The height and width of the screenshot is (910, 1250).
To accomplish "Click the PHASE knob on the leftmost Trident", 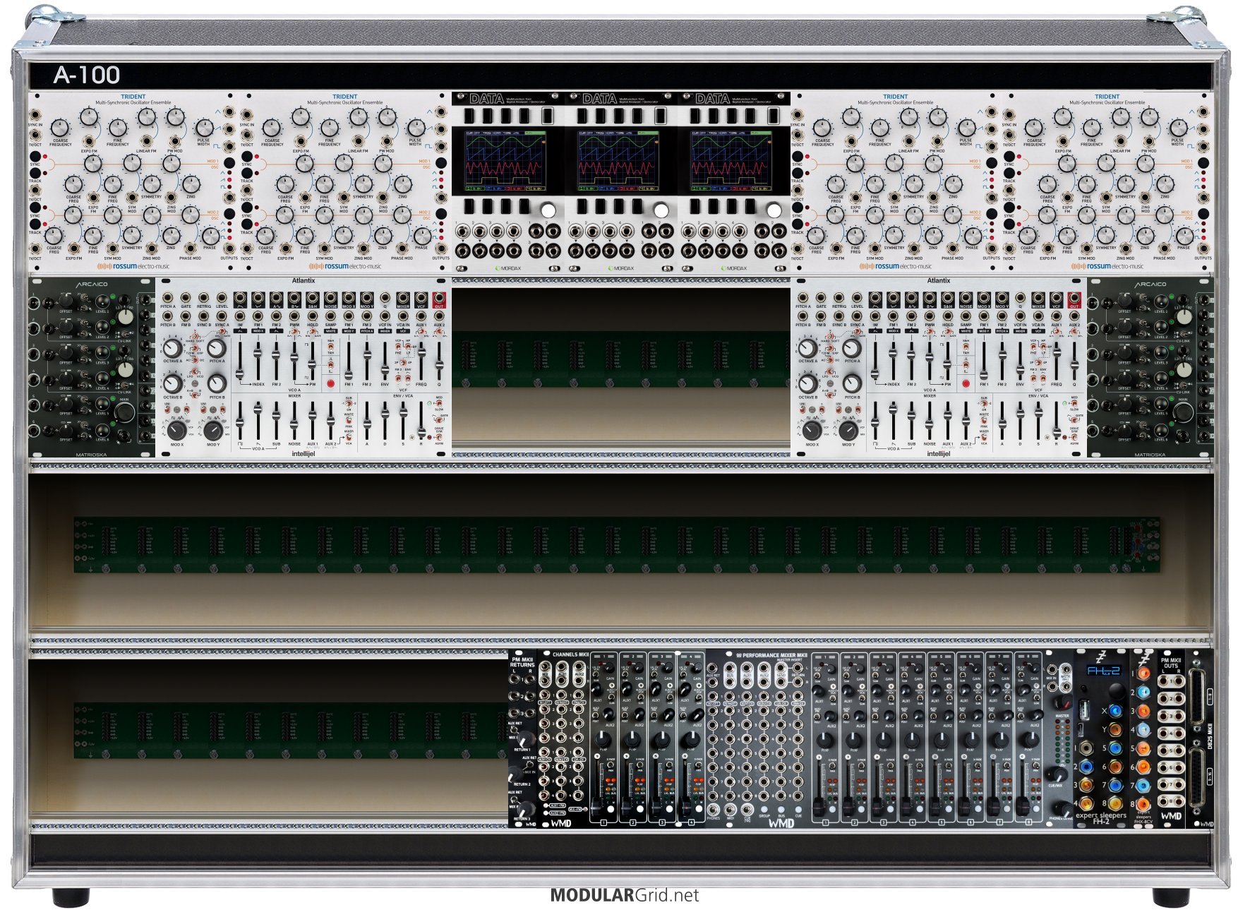I will [x=210, y=234].
